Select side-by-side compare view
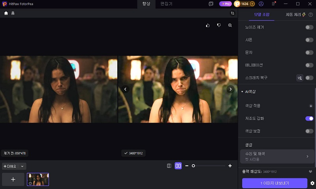 tap(178, 166)
